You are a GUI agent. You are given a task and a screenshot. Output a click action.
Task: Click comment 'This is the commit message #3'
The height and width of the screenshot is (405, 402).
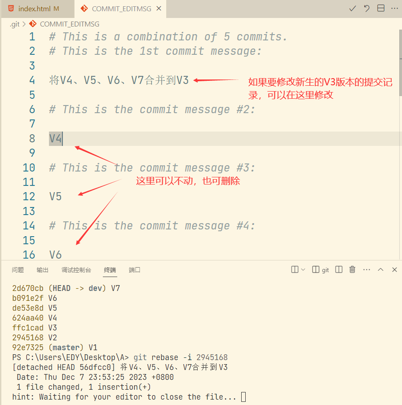pyautogui.click(x=152, y=168)
